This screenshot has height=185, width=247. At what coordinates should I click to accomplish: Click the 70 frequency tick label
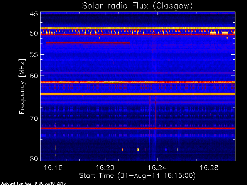(34, 118)
